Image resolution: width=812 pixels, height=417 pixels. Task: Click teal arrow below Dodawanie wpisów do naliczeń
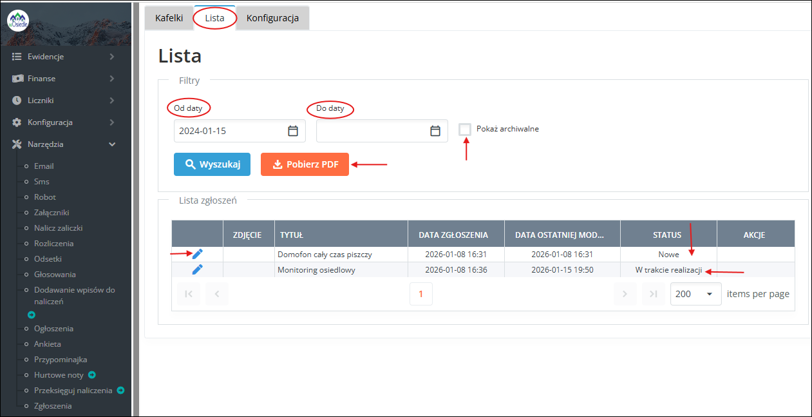point(32,315)
